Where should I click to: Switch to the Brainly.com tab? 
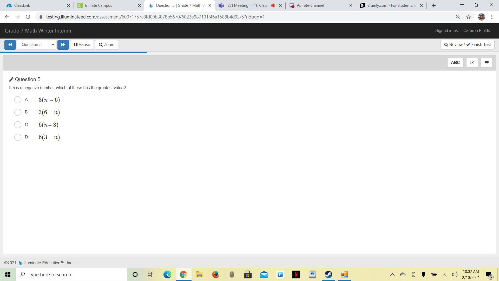tap(390, 5)
